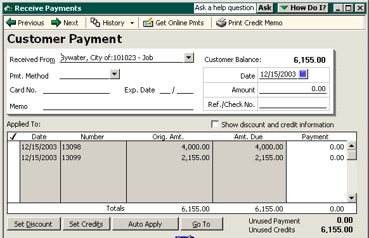Click the Receive Payments title icon
This screenshot has height=238, width=369.
8,8
